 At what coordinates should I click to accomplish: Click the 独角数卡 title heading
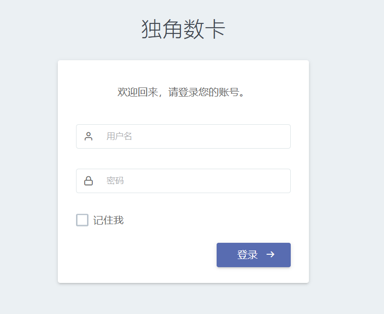point(183,29)
